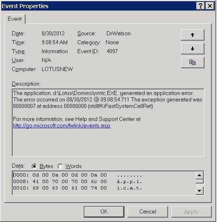Click the computer name LOTUSNEW
217x222 pixels.
tap(57, 69)
